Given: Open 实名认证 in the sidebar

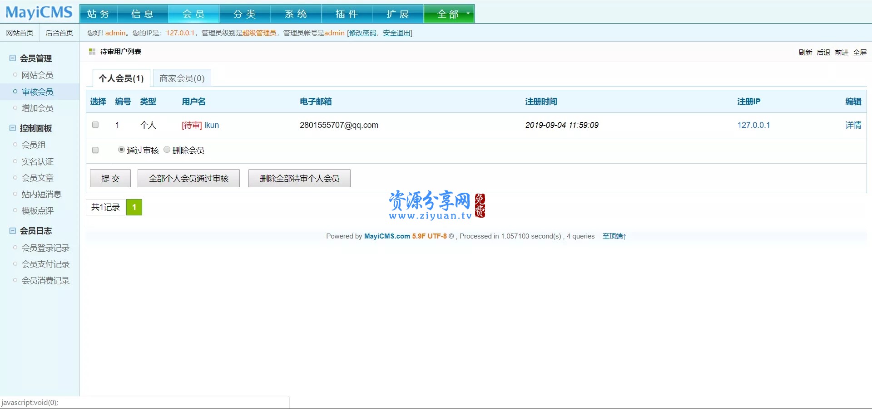Looking at the screenshot, I should 37,162.
